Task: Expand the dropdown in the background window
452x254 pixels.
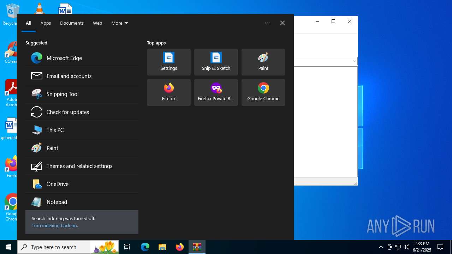Action: pyautogui.click(x=354, y=61)
